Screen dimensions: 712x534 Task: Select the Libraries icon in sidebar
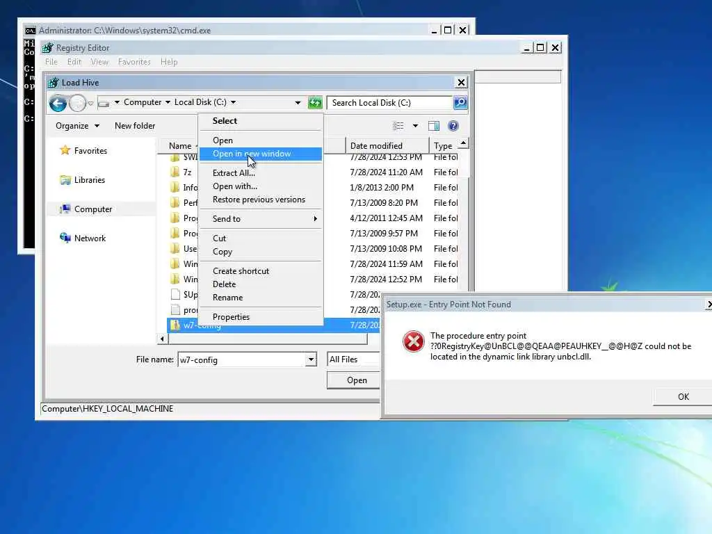(x=65, y=180)
